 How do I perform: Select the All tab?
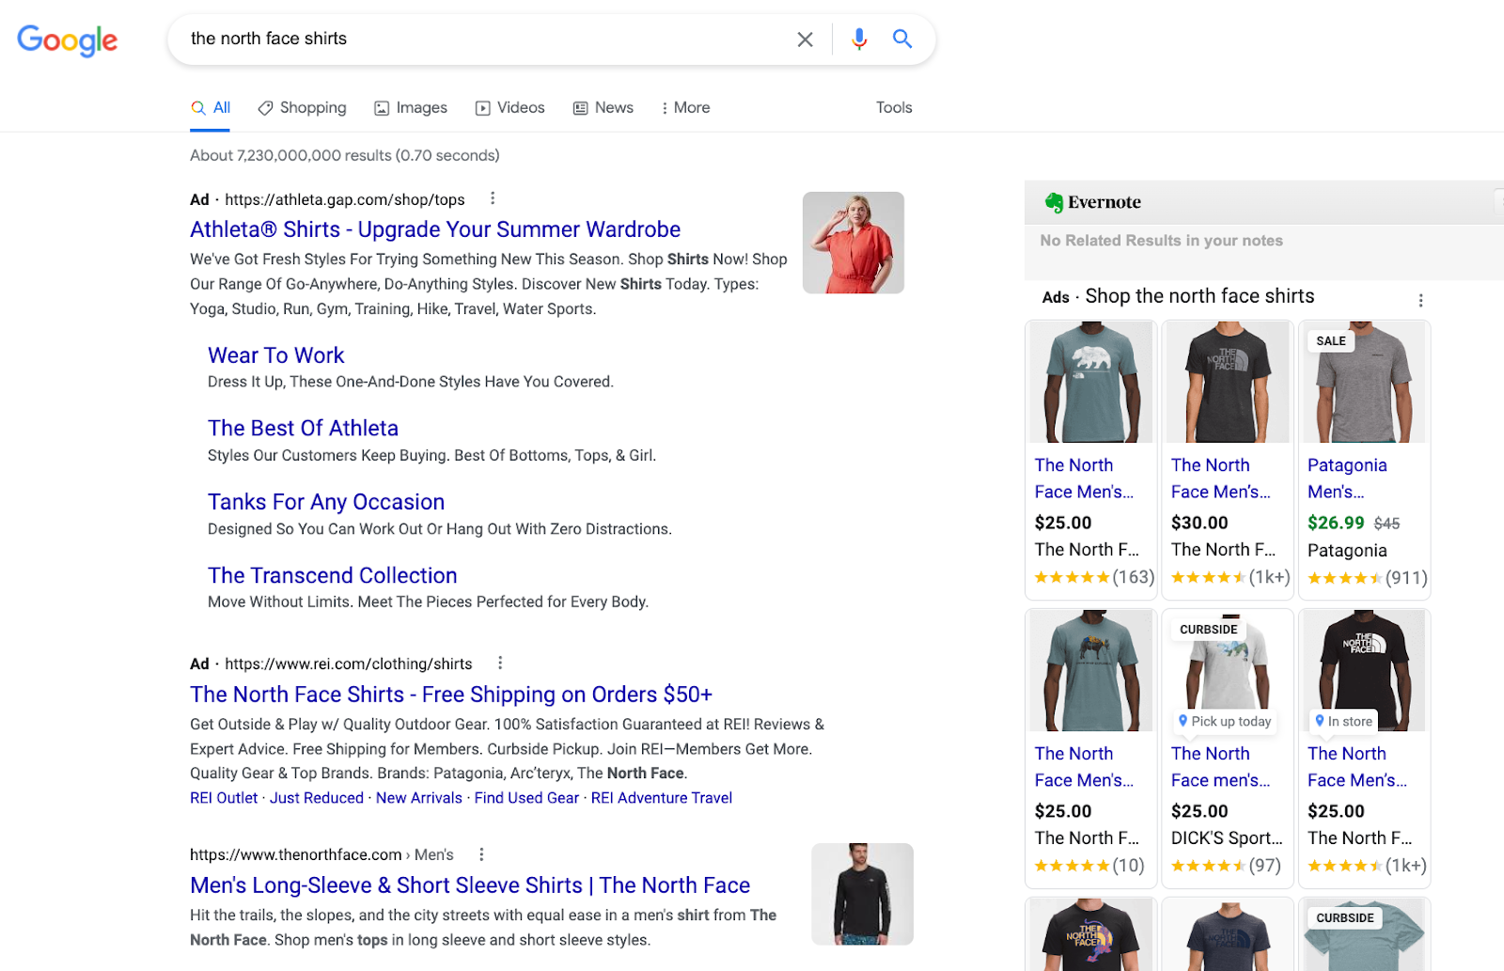[211, 108]
